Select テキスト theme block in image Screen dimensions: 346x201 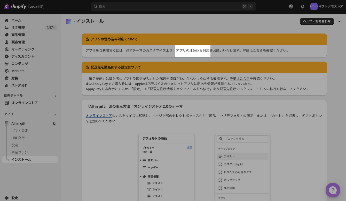coord(242,156)
